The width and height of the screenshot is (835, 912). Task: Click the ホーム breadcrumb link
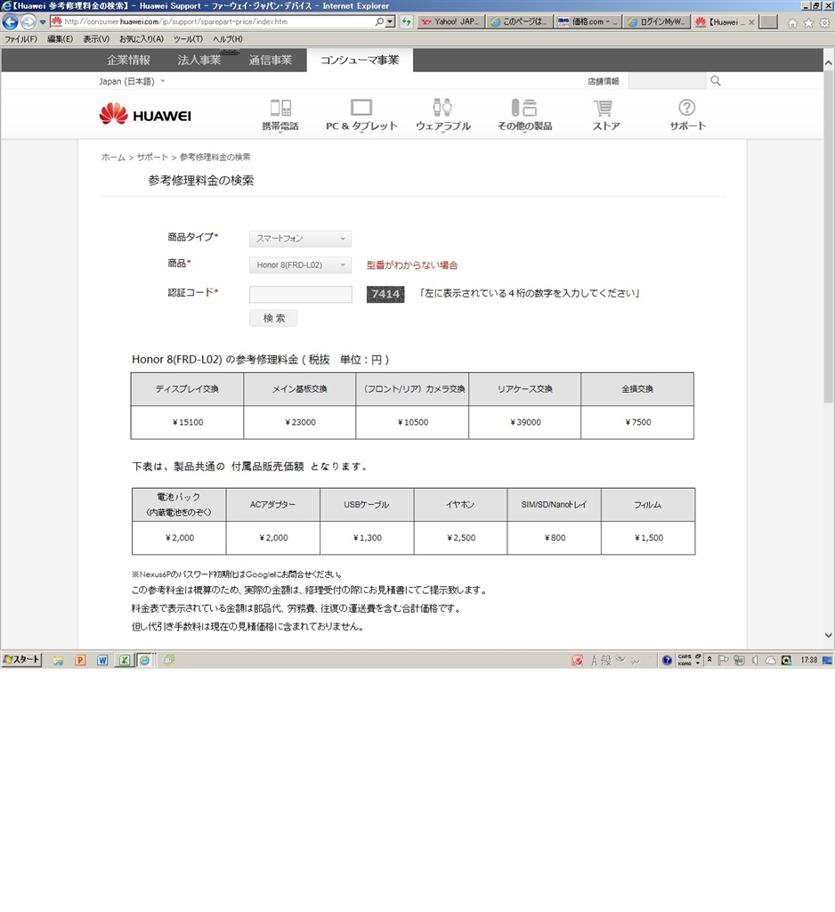[113, 157]
